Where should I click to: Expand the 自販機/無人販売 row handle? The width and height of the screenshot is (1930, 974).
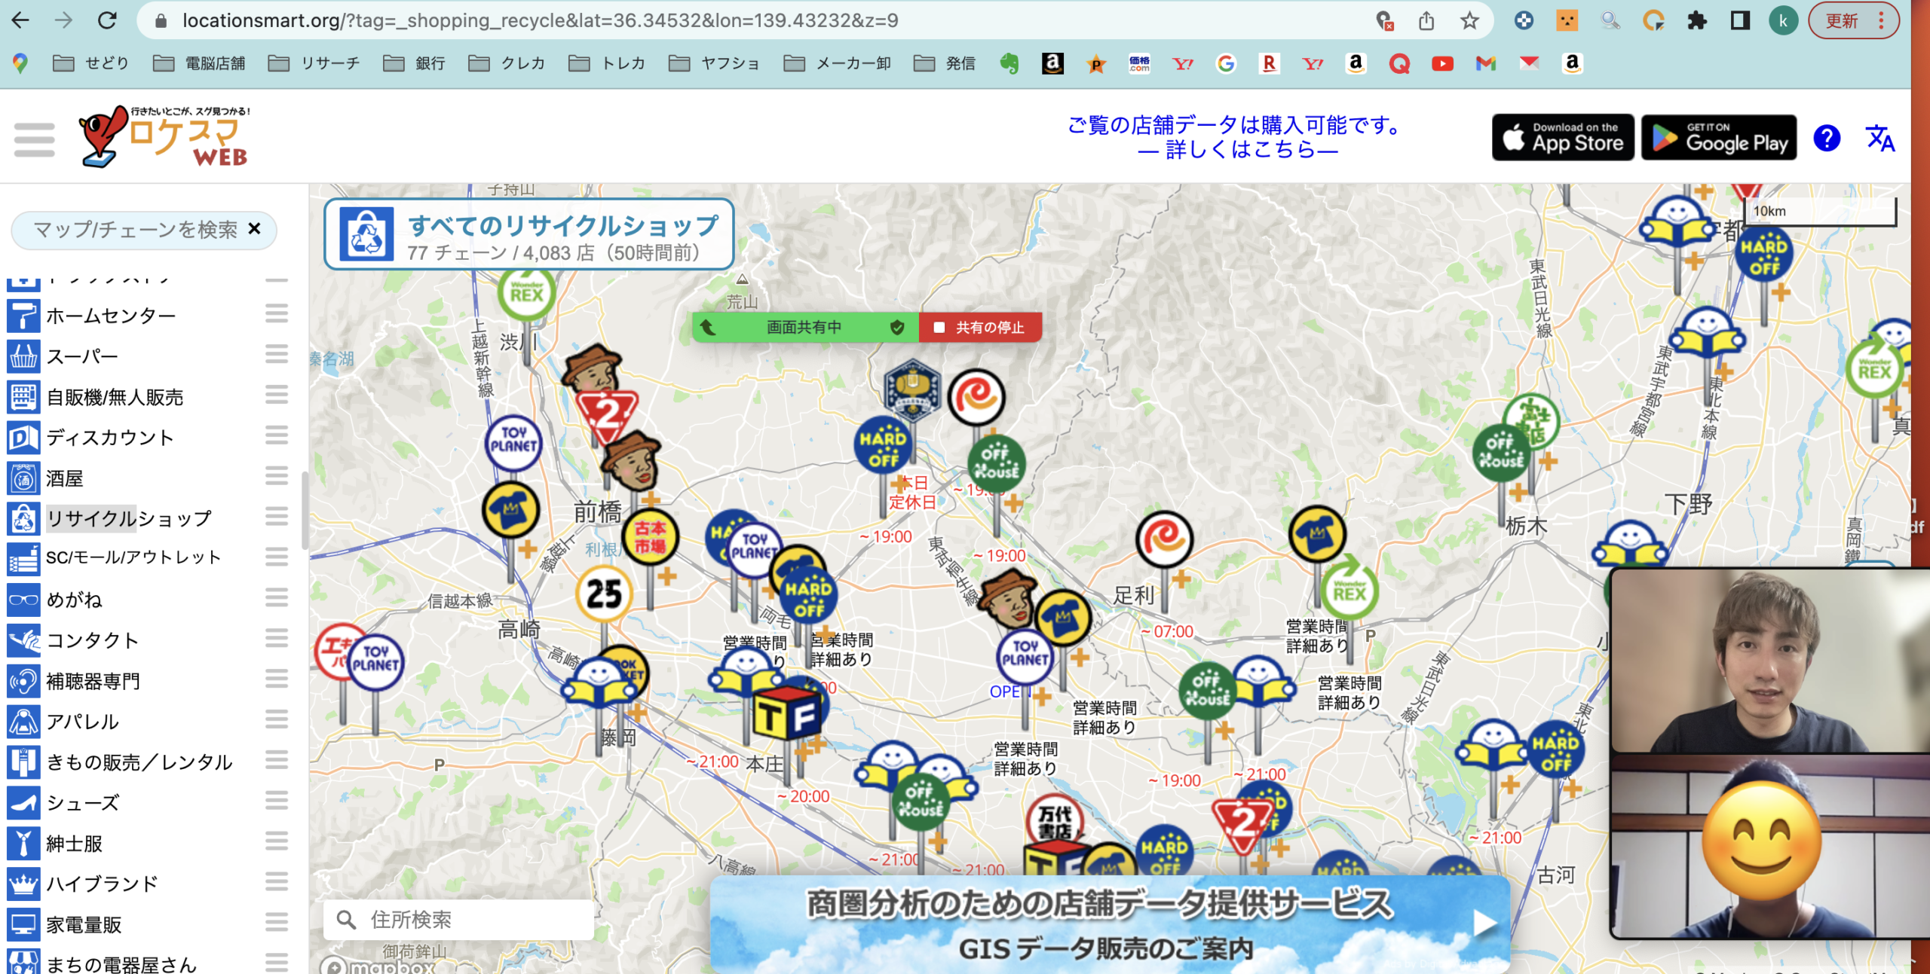[x=277, y=395]
